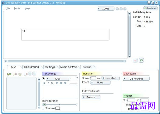Open the Effect 'None' dropdown
The height and width of the screenshot is (114, 160).
coord(100,82)
